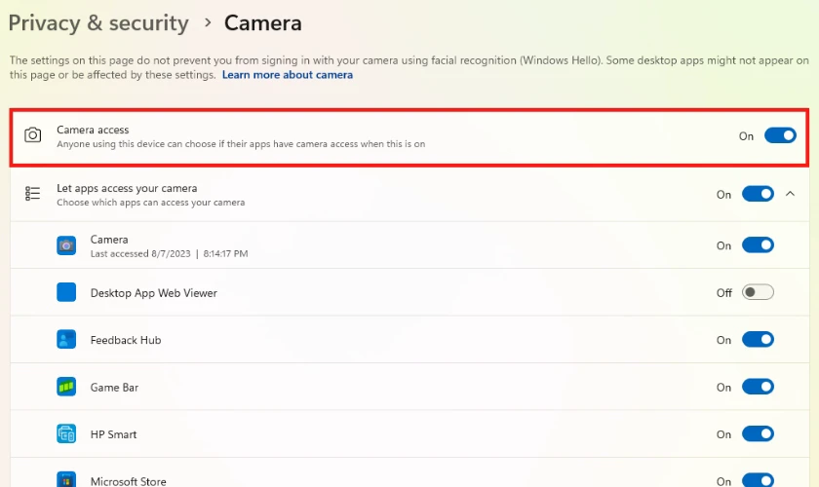Click 'Desktop App Web Viewer' label
819x487 pixels.
tap(154, 293)
